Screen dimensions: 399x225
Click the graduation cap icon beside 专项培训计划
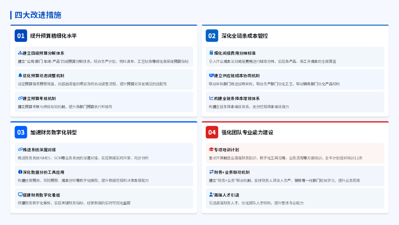point(211,150)
